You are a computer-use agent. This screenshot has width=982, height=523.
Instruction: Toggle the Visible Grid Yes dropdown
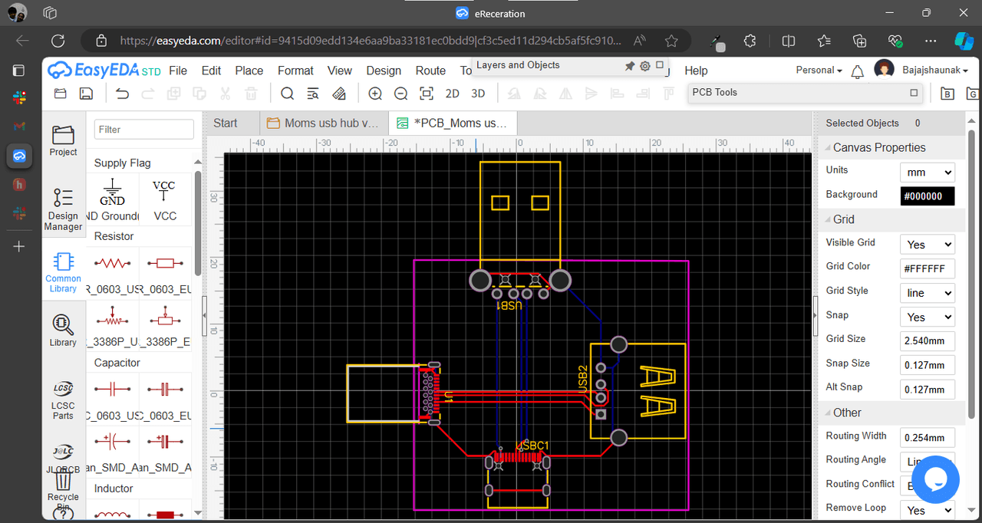point(927,245)
